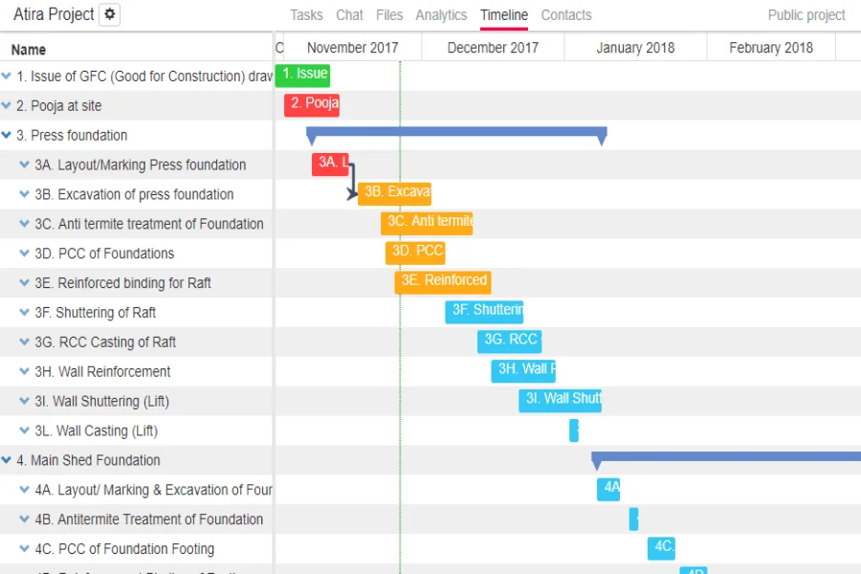Collapse the Press foundation task group
This screenshot has height=574, width=861.
(x=8, y=135)
